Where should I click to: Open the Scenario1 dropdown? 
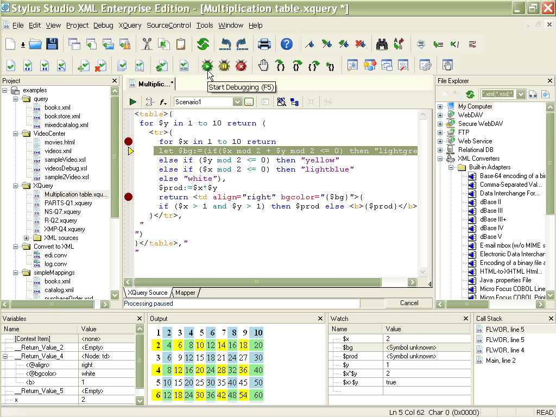[238, 102]
